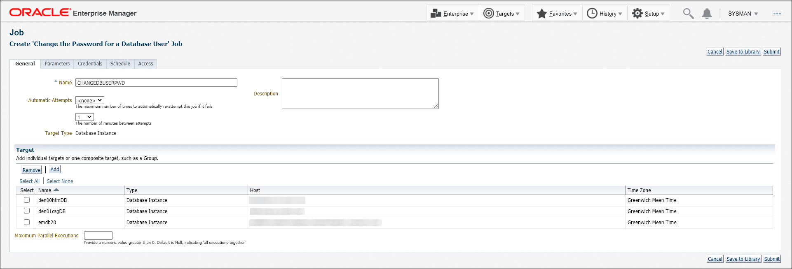The width and height of the screenshot is (792, 269).
Task: Click Greenwich Mean Time in den00htmDB row
Action: pyautogui.click(x=652, y=200)
